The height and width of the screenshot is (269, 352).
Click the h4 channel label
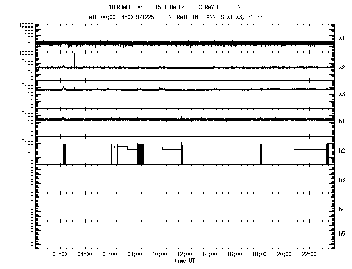coord(342,209)
